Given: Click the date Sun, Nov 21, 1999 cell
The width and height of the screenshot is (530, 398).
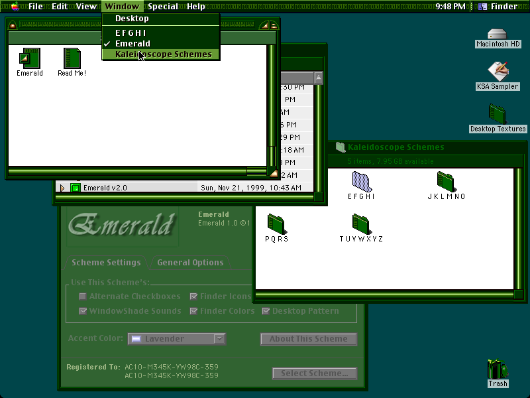Looking at the screenshot, I should (251, 188).
